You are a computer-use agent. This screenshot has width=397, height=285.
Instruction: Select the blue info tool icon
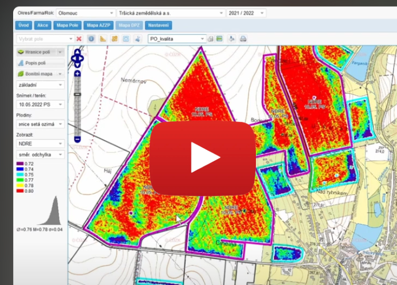click(x=91, y=39)
